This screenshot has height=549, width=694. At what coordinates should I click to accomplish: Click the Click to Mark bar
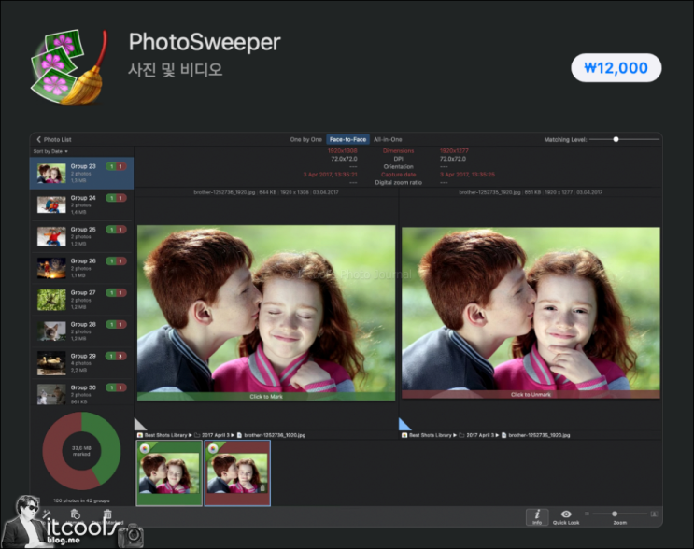click(266, 397)
